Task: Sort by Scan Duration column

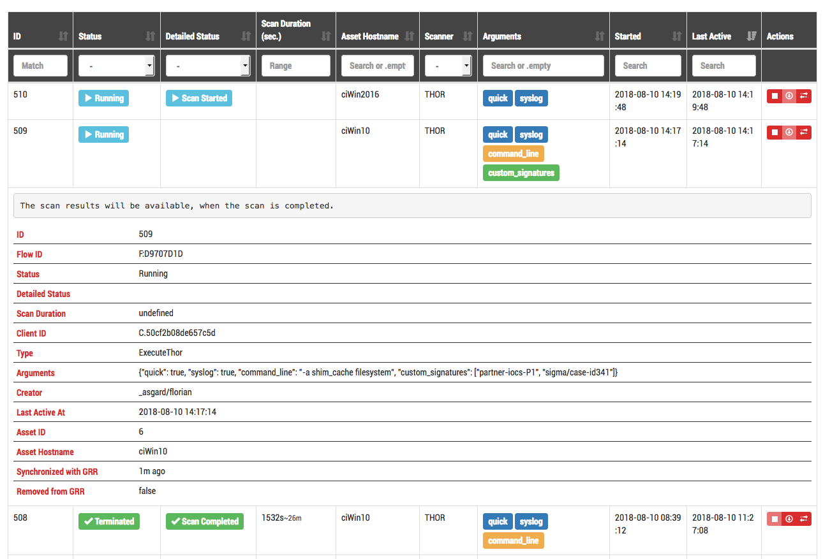Action: [x=325, y=37]
